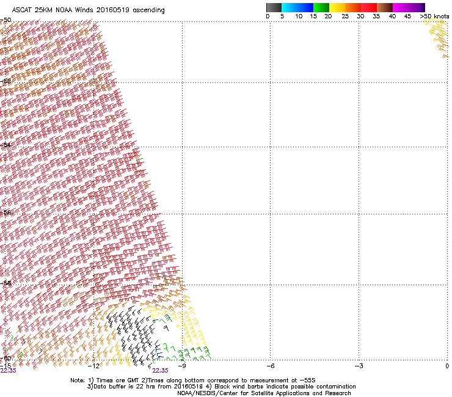Click the chart title 'ASCAT 25KM NOAA Winds 20160519 ascending'
The height and width of the screenshot is (397, 452).
88,10
